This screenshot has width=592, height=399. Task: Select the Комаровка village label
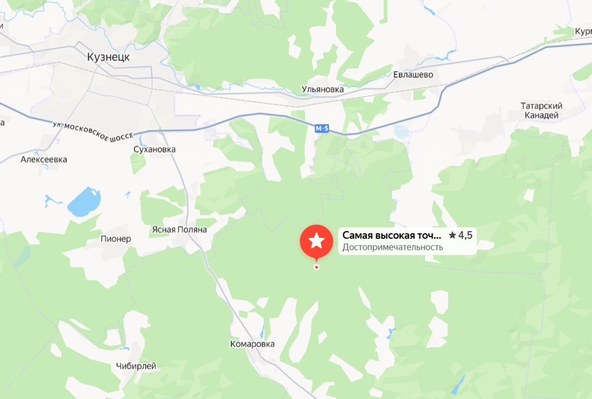click(253, 344)
